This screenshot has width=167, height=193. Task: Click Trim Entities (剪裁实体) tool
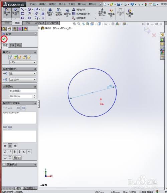[50, 12]
